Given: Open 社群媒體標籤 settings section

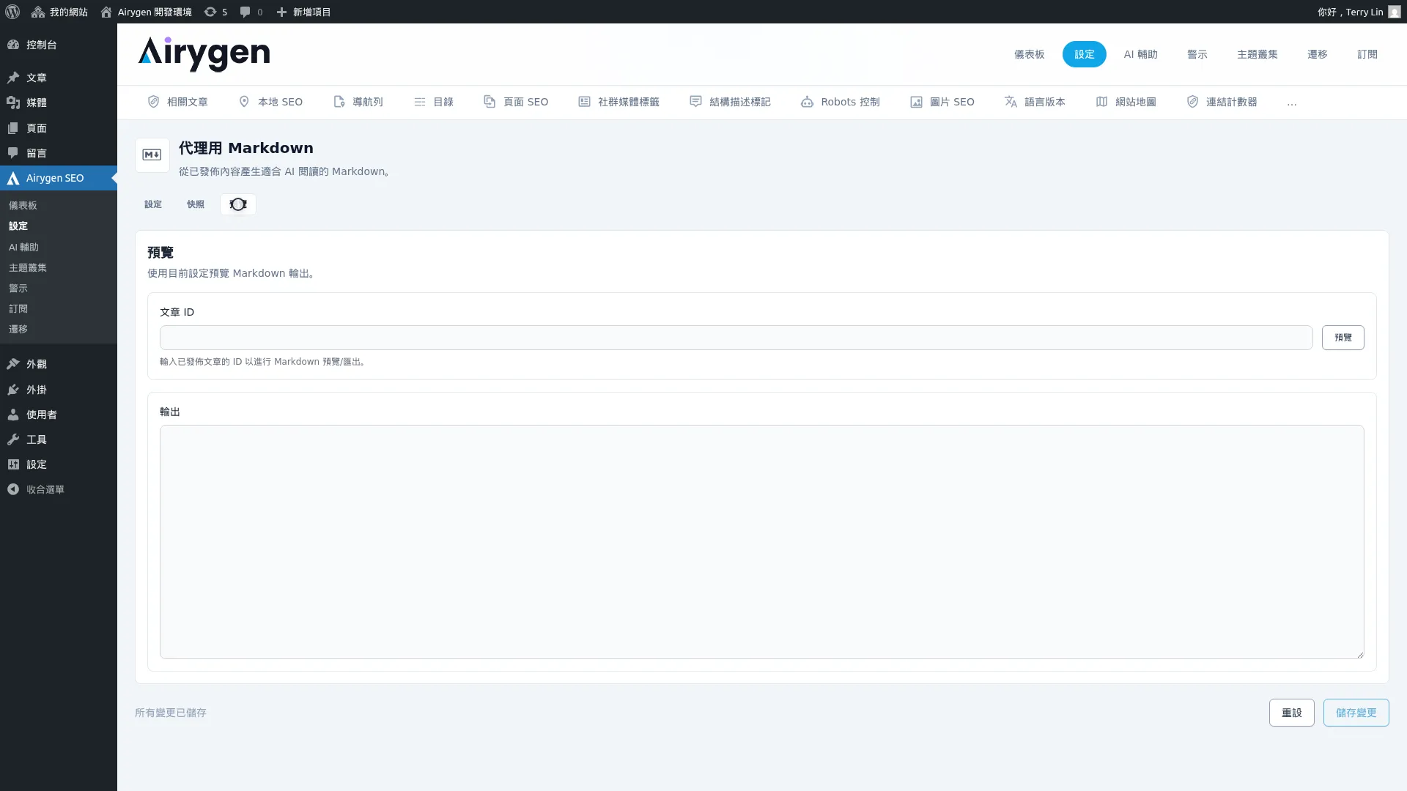Looking at the screenshot, I should [618, 102].
